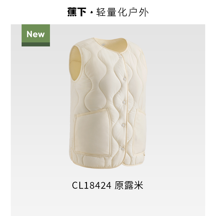Select the 轻量化户外 header text
This screenshot has height=216, width=216.
[123, 12]
